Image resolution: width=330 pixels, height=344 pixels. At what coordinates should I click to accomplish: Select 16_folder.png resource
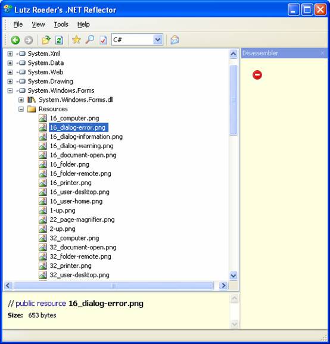click(69, 164)
